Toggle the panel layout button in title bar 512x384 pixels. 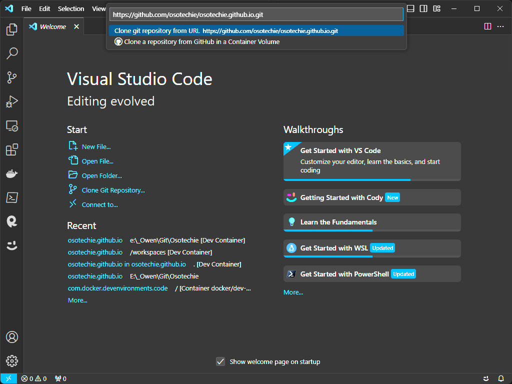[410, 8]
